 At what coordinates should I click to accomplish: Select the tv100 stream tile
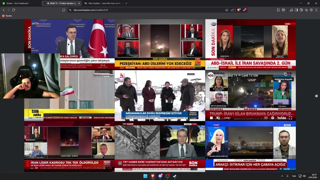[69, 146]
